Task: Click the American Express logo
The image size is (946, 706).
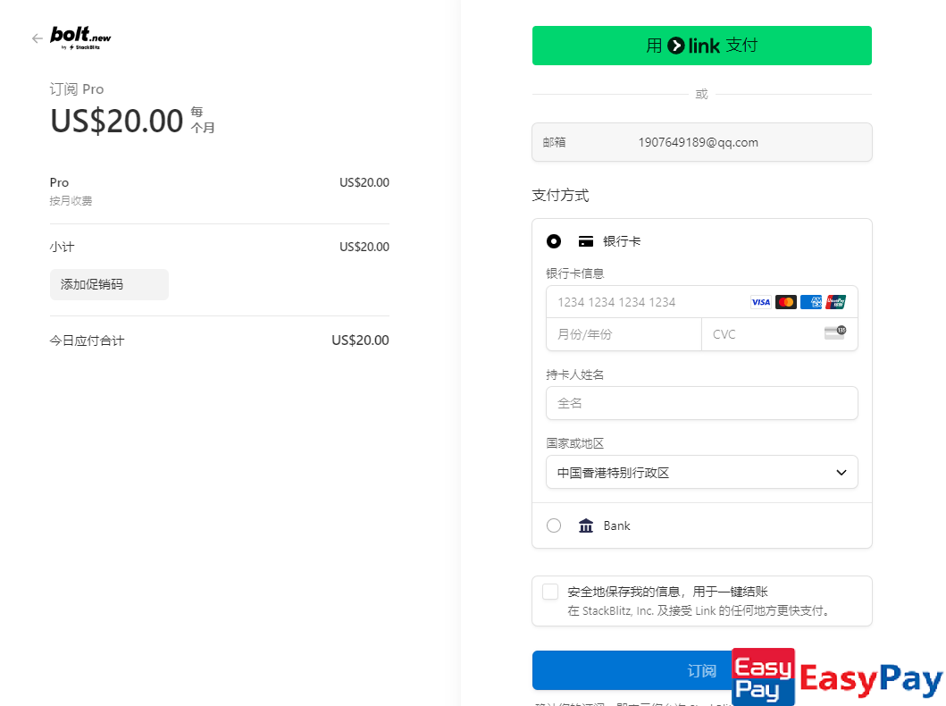Action: pyautogui.click(x=811, y=302)
